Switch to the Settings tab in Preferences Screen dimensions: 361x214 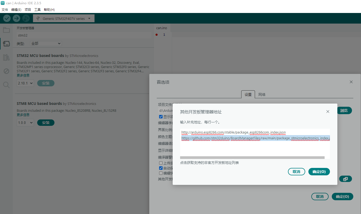248,95
